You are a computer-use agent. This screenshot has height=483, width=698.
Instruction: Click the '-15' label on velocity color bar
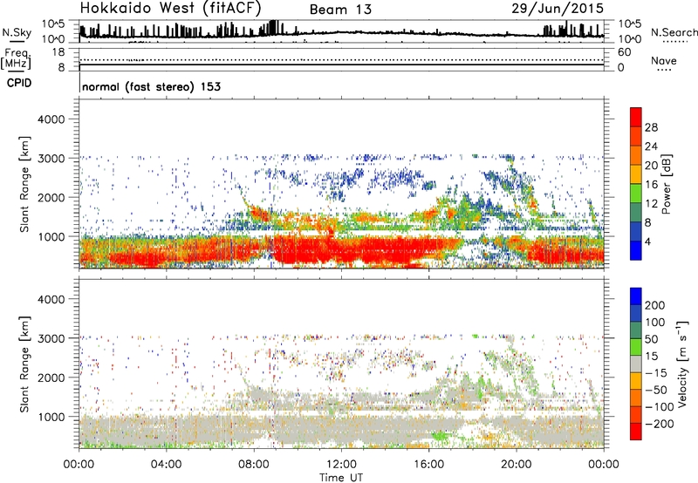point(656,373)
